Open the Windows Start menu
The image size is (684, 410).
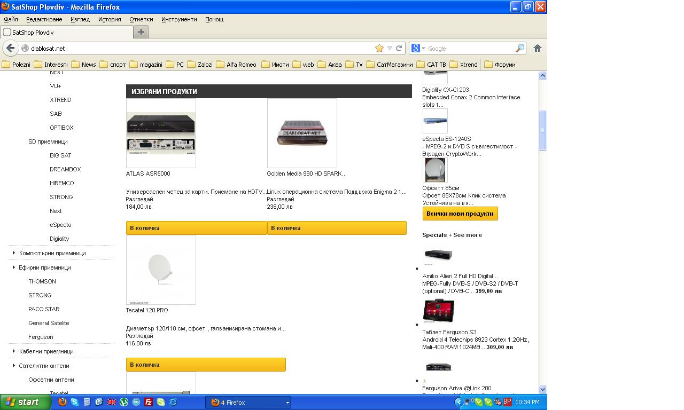25,402
